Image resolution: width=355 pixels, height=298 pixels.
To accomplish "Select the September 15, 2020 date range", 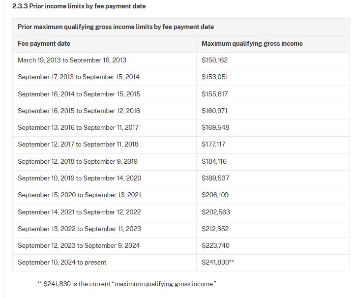I will [x=79, y=195].
